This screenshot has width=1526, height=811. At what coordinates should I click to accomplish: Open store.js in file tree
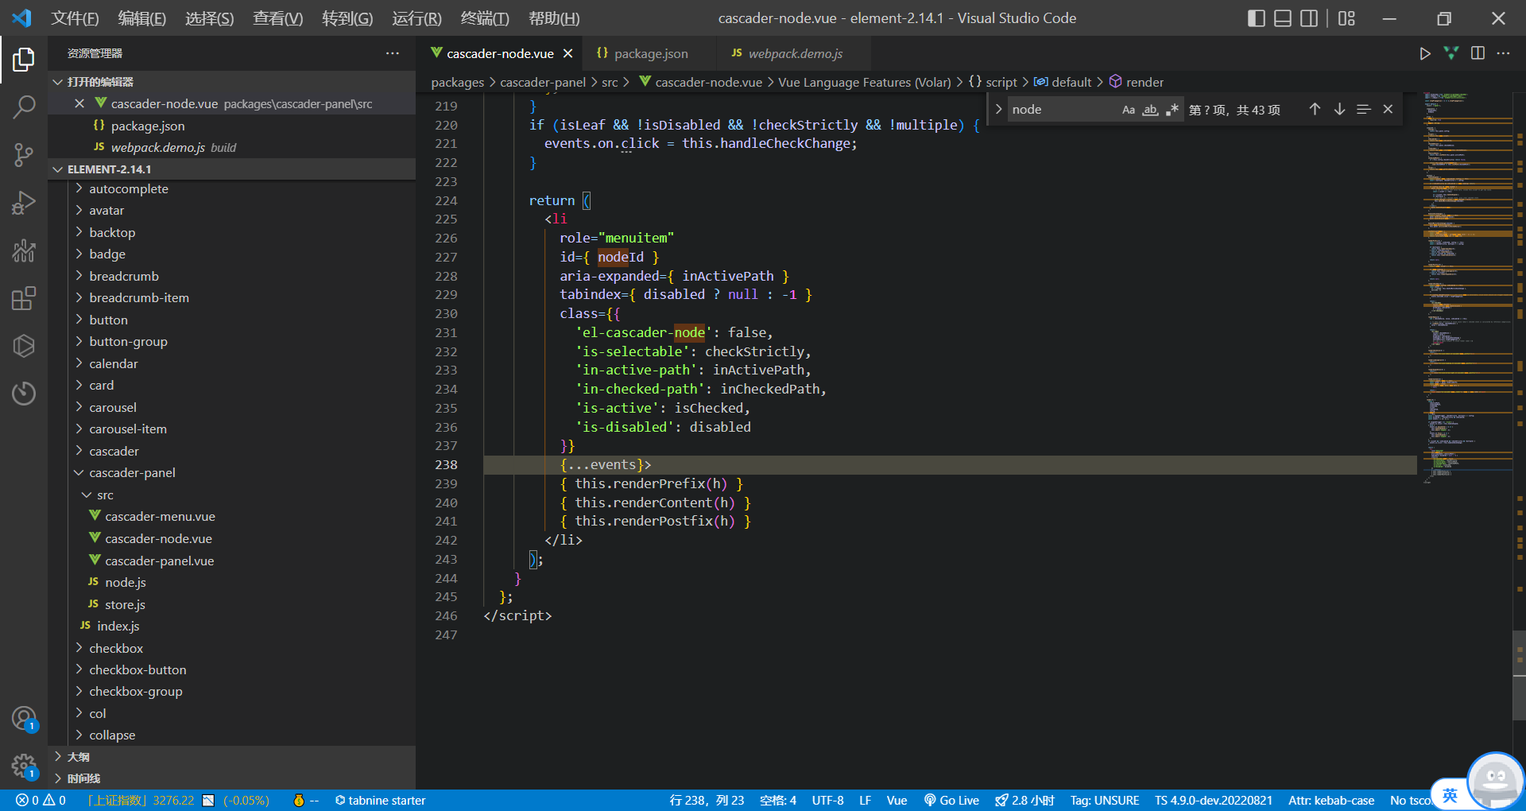click(125, 604)
